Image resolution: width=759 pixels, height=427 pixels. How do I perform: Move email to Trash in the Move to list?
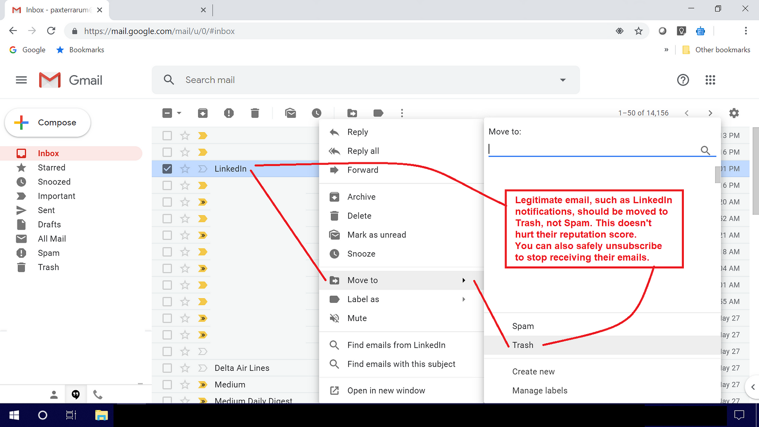pos(602,345)
